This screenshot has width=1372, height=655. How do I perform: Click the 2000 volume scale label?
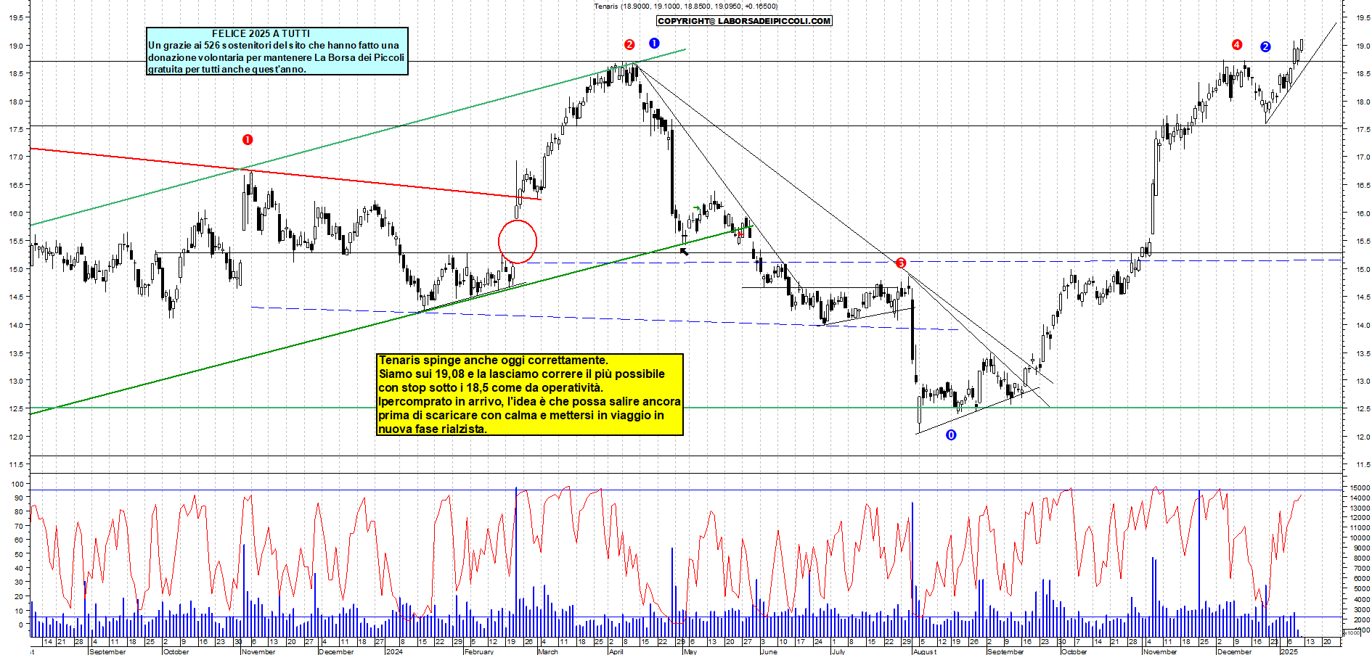(x=1360, y=619)
